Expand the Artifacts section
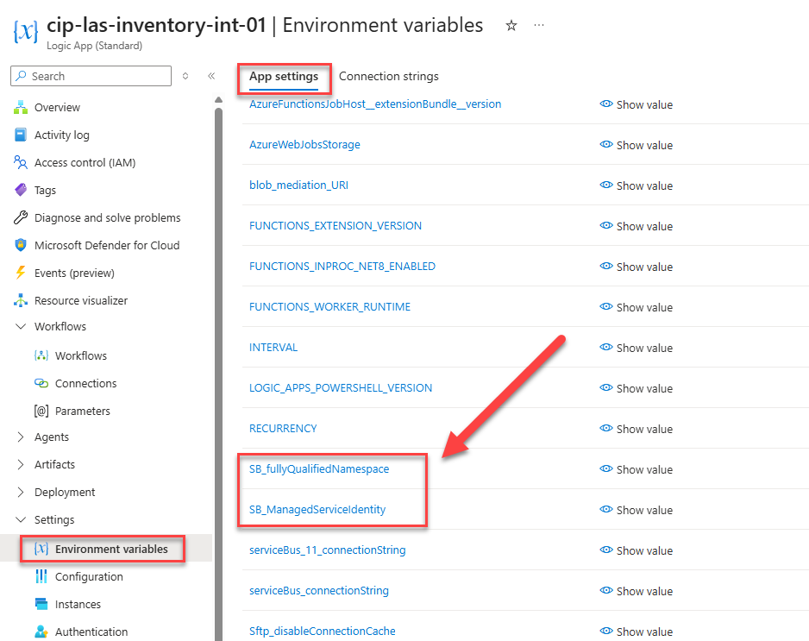 coord(21,464)
